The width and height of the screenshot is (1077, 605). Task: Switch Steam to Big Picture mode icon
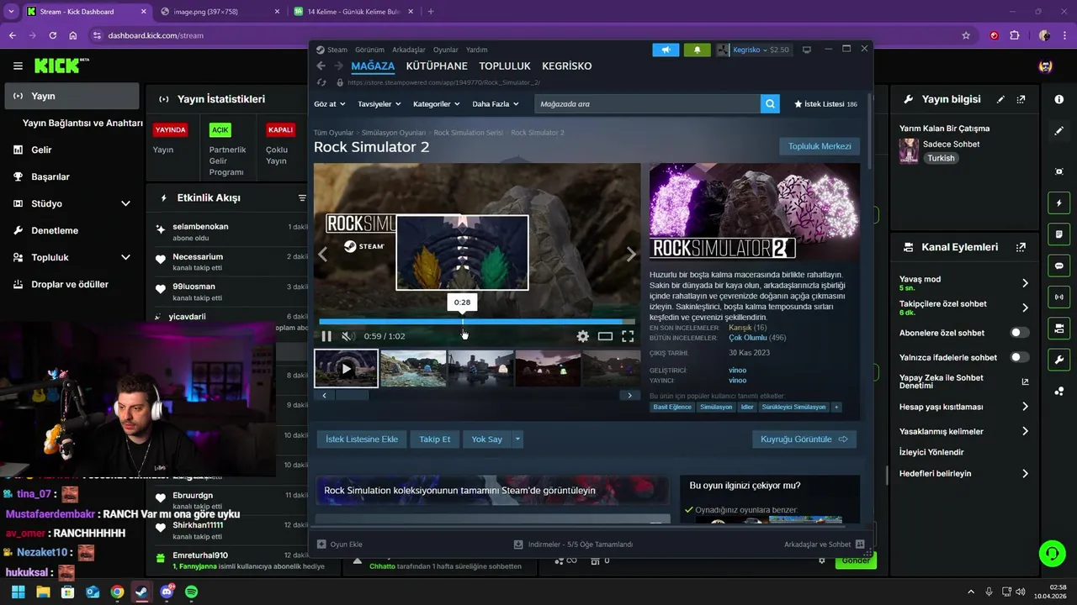click(x=807, y=50)
